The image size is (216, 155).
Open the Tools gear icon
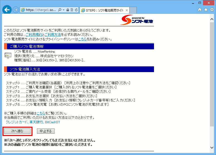click(x=212, y=10)
